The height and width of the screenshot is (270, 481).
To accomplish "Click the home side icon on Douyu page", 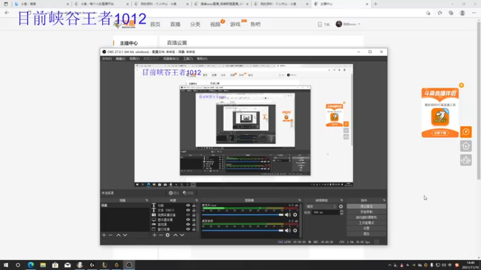I will pos(465,146).
